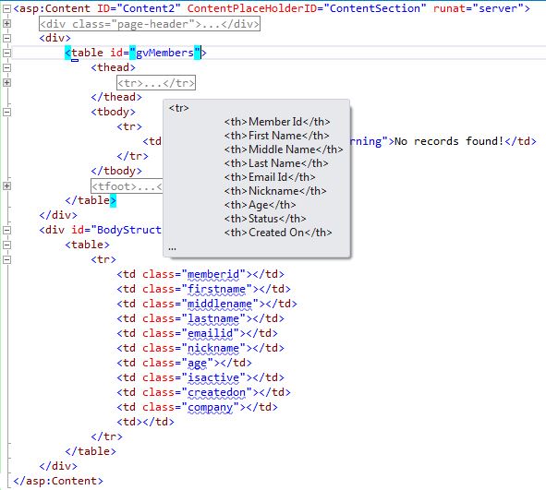
Task: Collapse the thead outlining region
Action: click(7, 67)
